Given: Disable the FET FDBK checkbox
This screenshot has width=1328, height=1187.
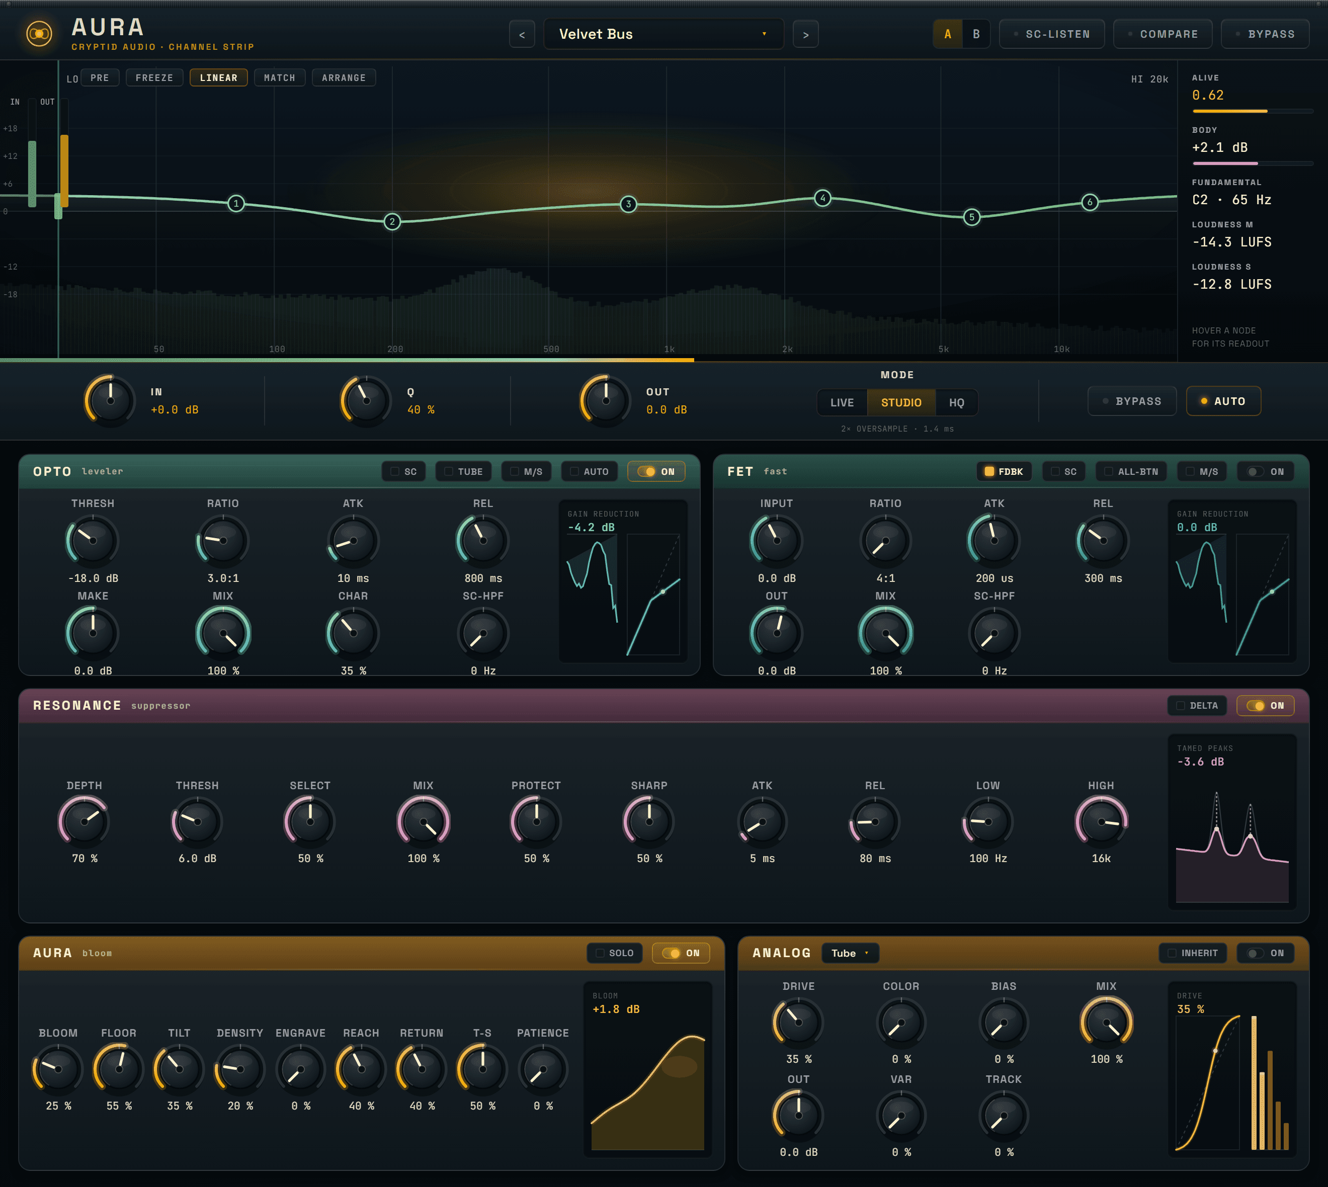Looking at the screenshot, I should [x=1004, y=472].
